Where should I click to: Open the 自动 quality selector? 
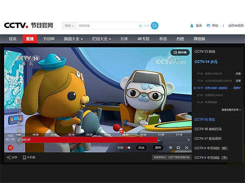[x=141, y=148]
